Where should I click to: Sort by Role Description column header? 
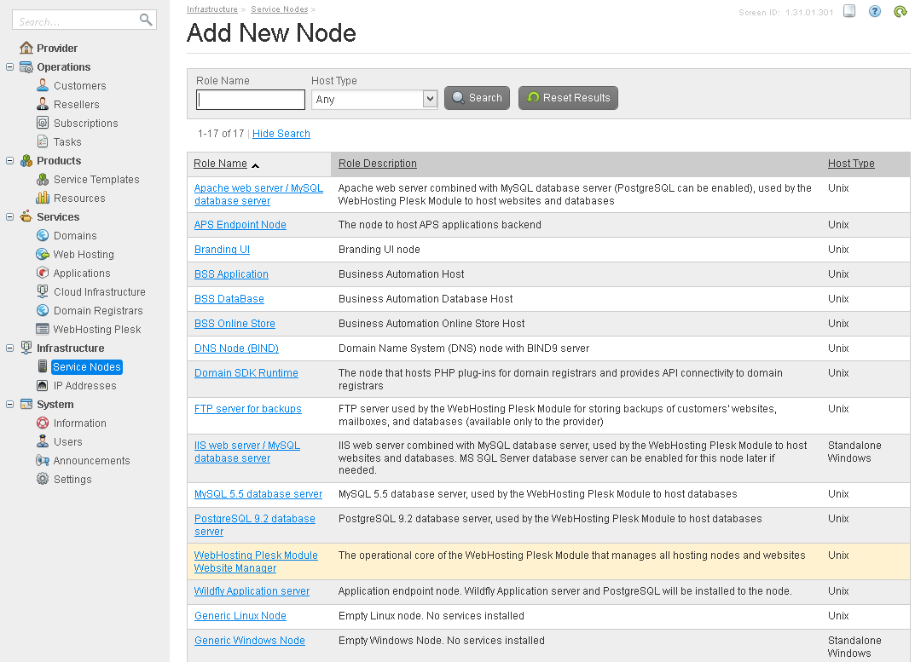[x=378, y=164]
